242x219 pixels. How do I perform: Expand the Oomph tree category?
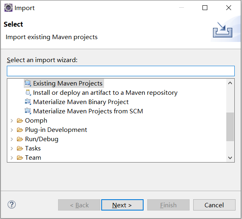(x=12, y=121)
